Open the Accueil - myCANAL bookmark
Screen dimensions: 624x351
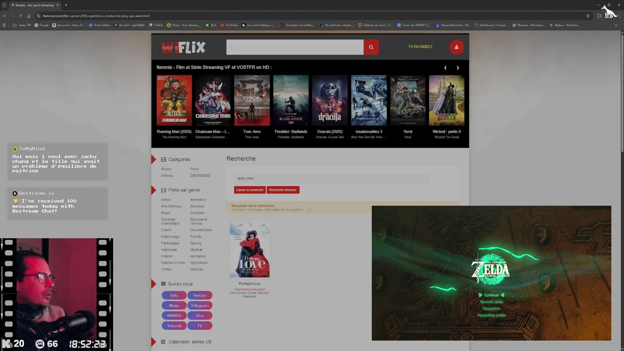pyautogui.click(x=130, y=25)
